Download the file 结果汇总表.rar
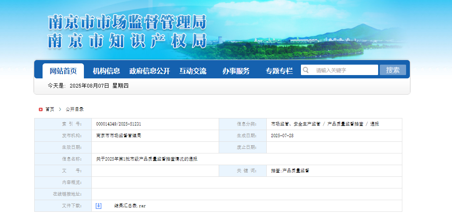The image size is (452, 216). pos(130,206)
